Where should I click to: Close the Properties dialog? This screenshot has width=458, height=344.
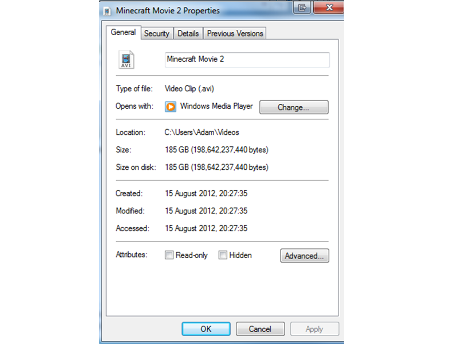(x=329, y=7)
